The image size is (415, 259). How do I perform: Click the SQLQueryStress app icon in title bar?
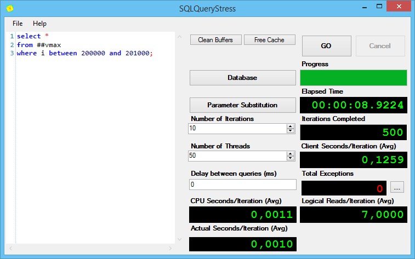point(10,8)
